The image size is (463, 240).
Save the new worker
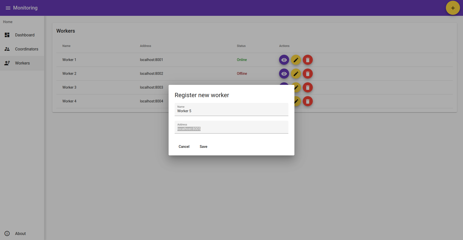pos(204,147)
